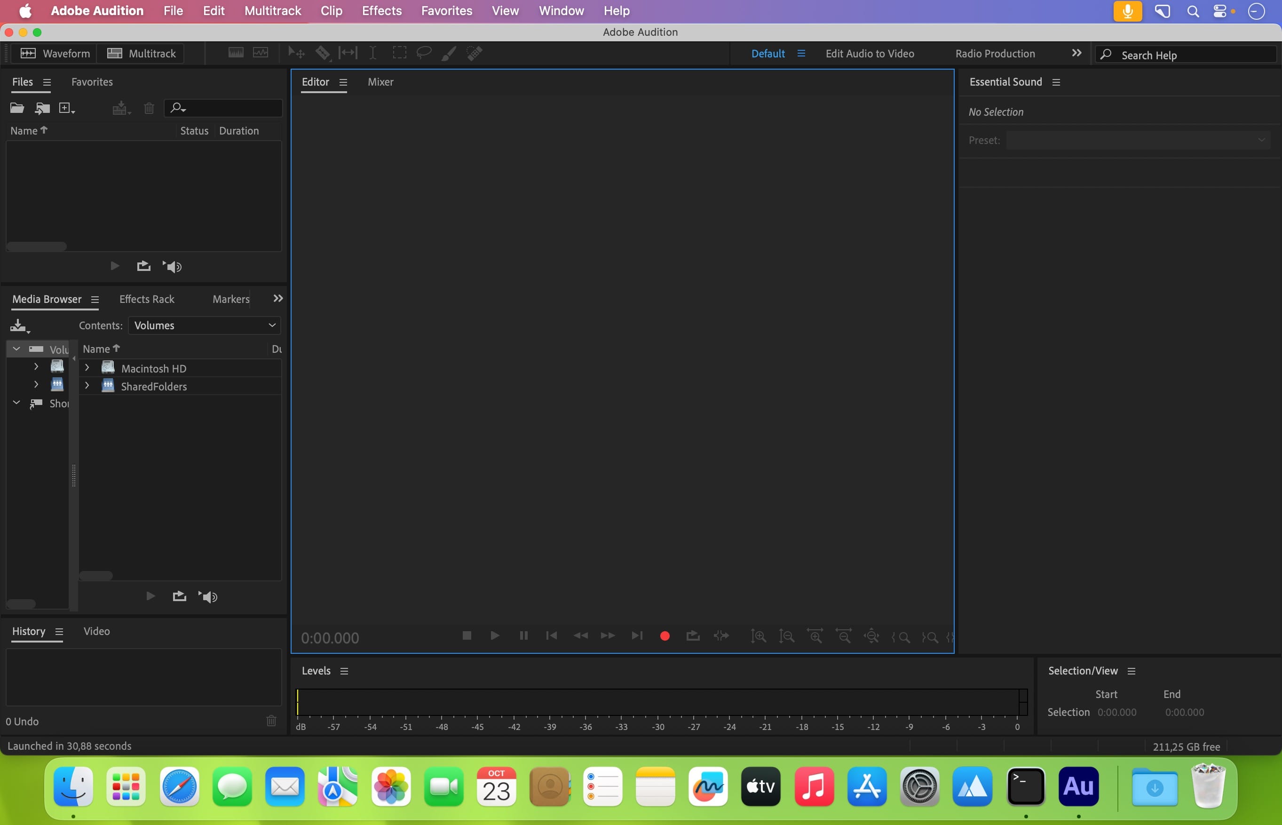Select the Lasso Selection tool
The image size is (1282, 825).
tap(424, 53)
